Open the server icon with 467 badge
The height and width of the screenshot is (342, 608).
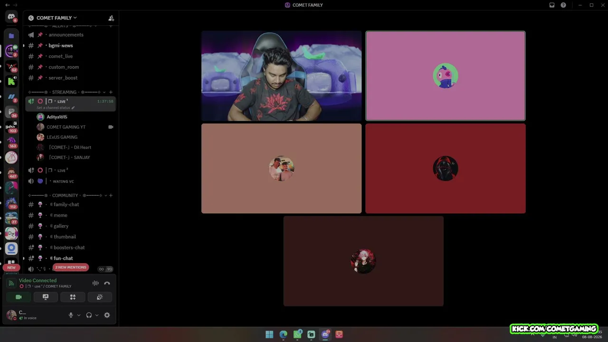[11, 172]
